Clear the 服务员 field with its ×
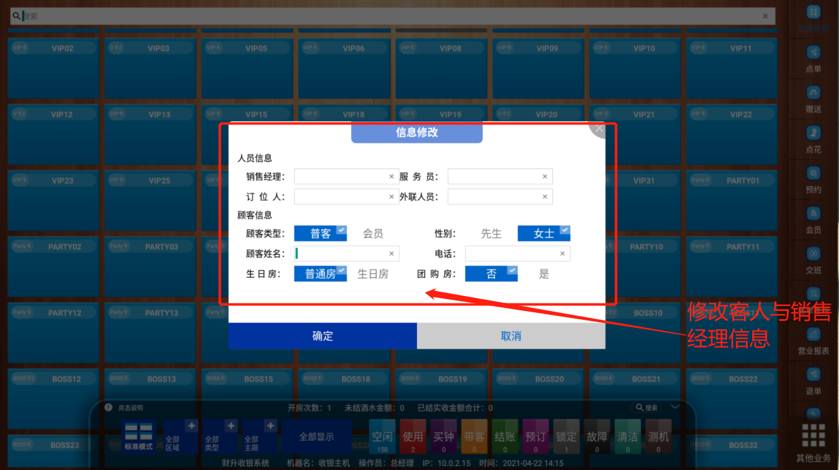Viewport: 839px width, 470px height. pyautogui.click(x=545, y=177)
